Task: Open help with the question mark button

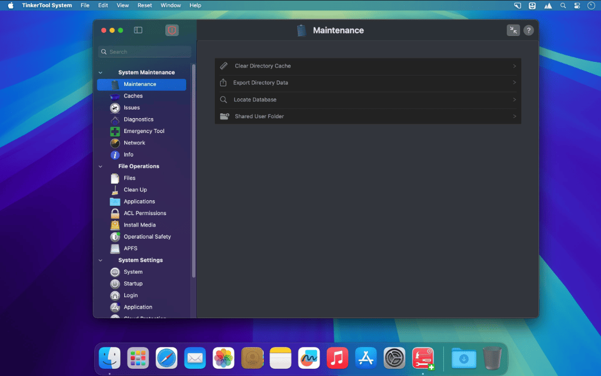Action: click(529, 30)
